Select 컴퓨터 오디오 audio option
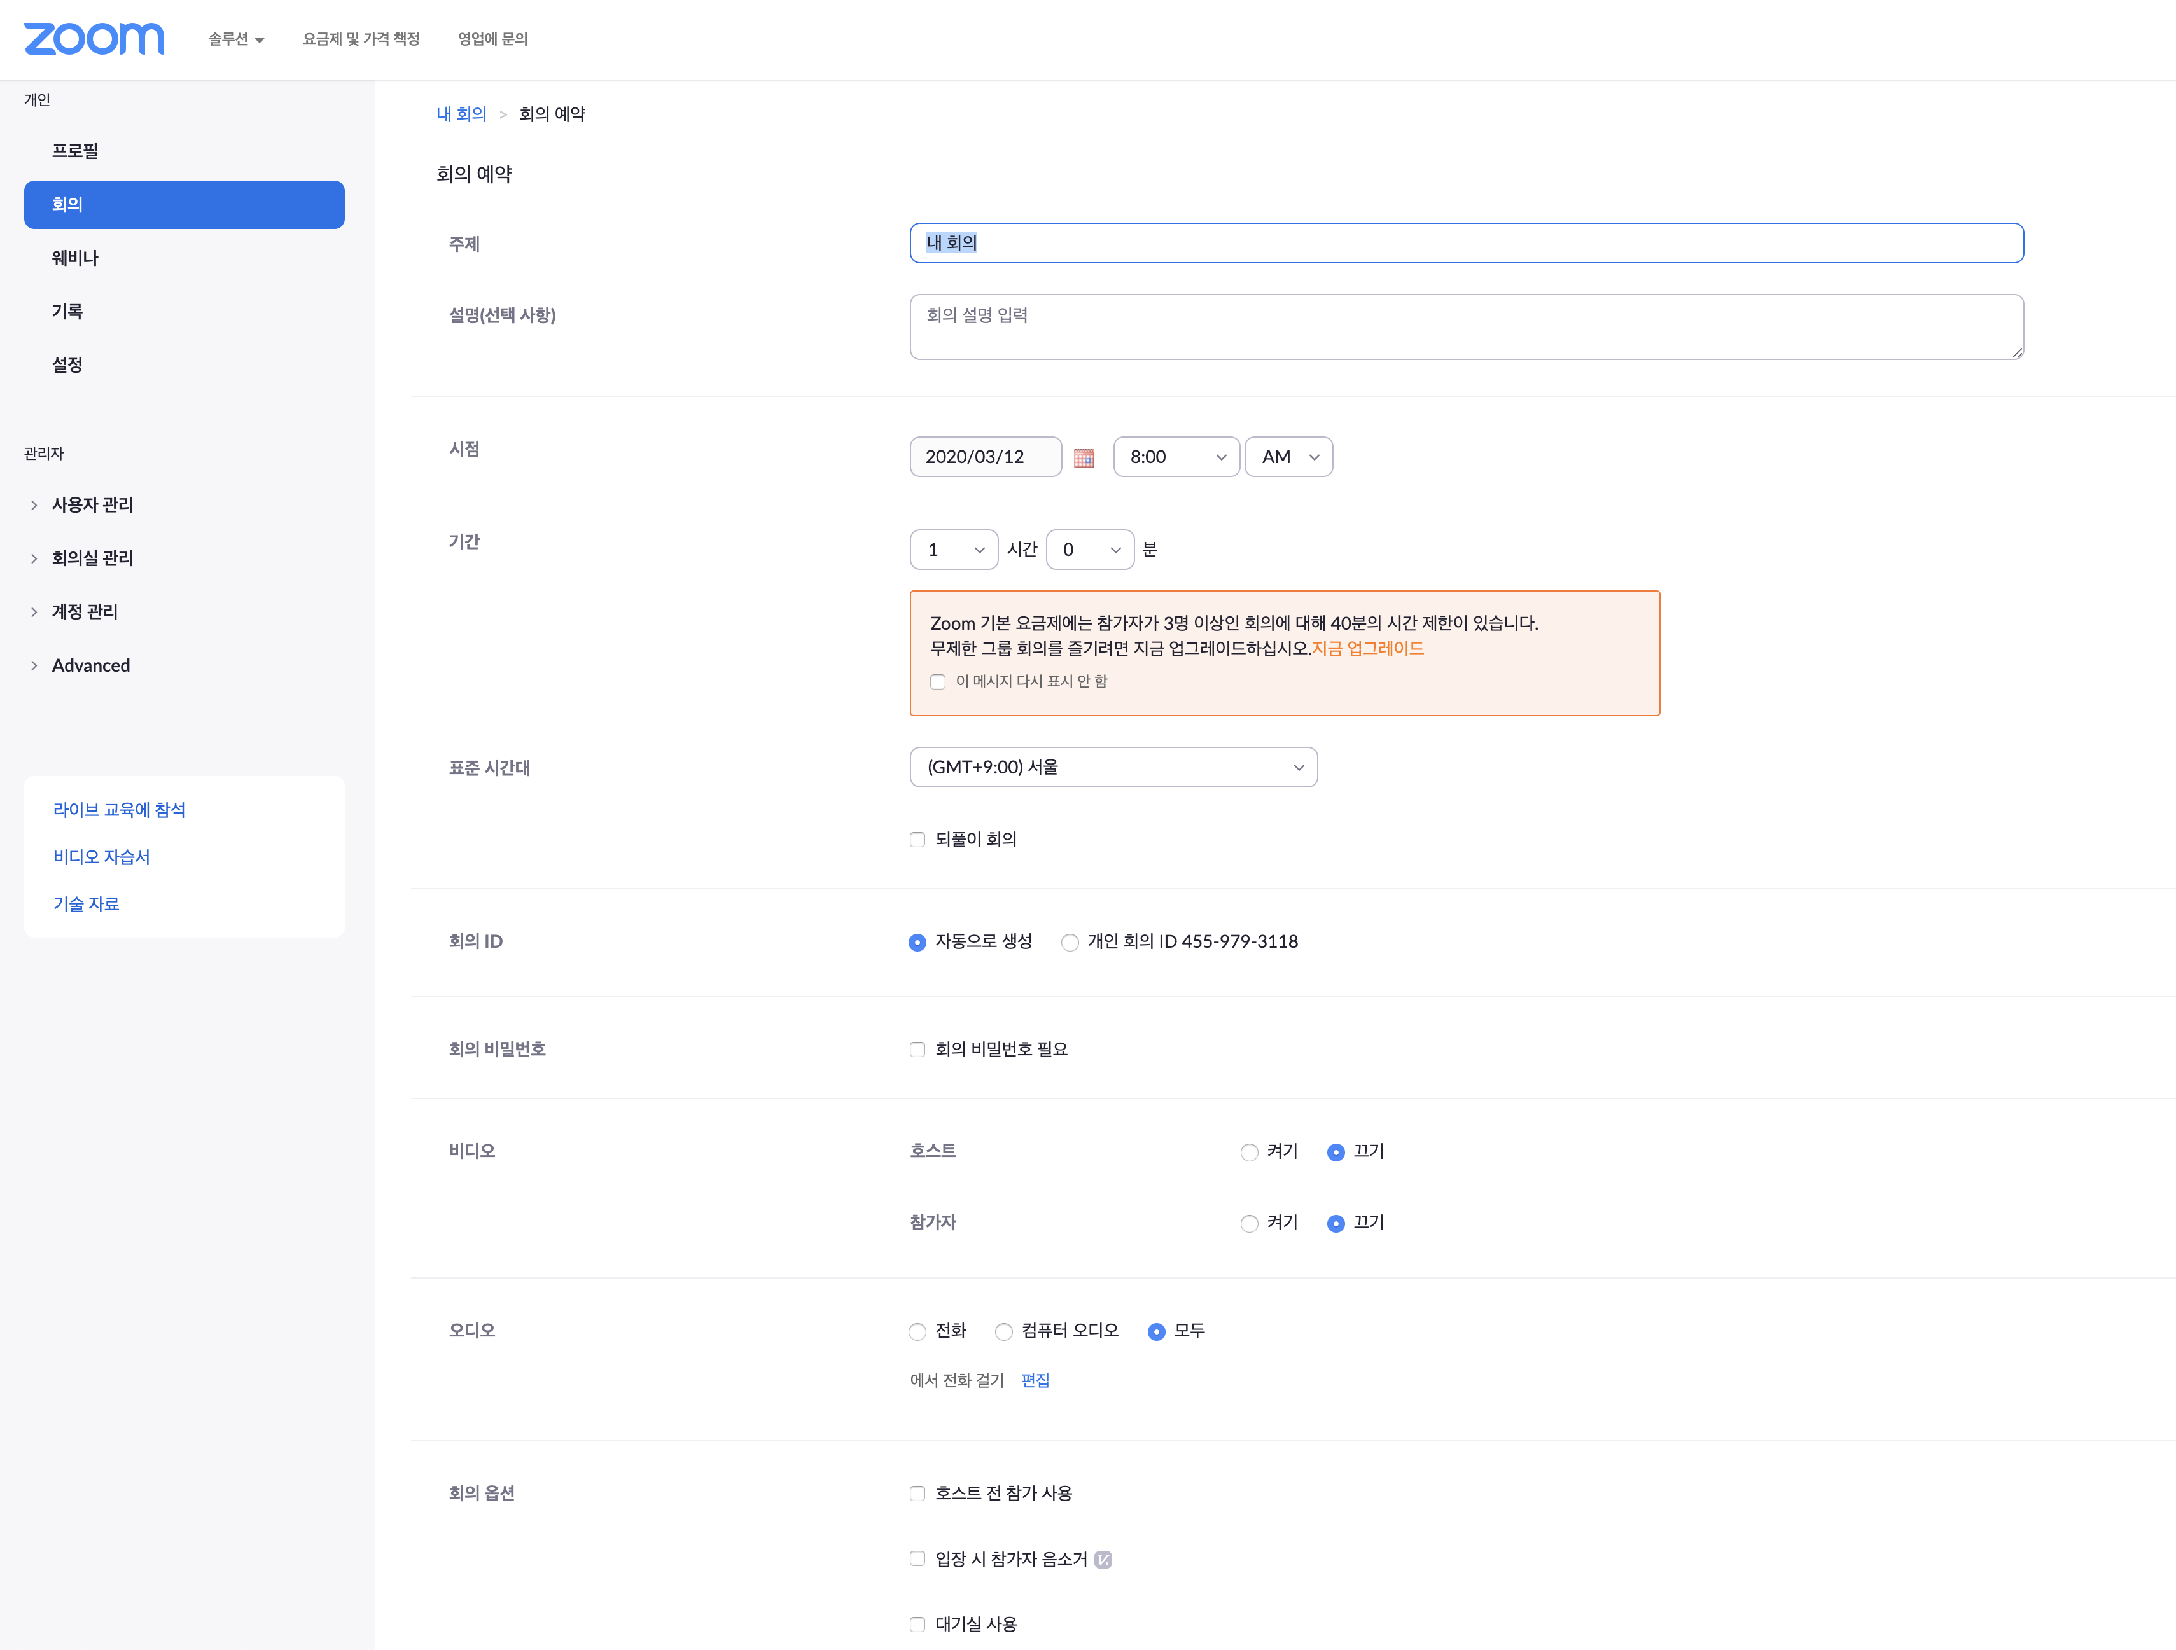 [1003, 1333]
